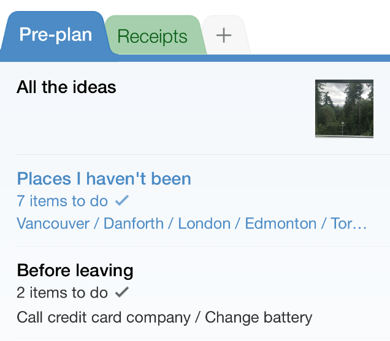The image size is (390, 341).
Task: Click the 7 items to do count
Action: click(x=62, y=201)
